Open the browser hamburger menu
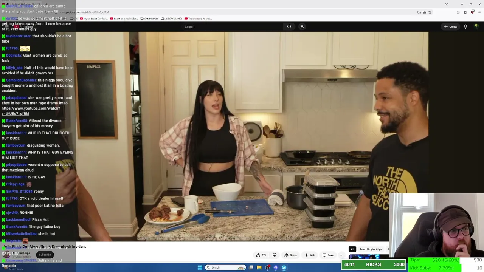Image resolution: width=484 pixels, height=272 pixels. point(479,12)
